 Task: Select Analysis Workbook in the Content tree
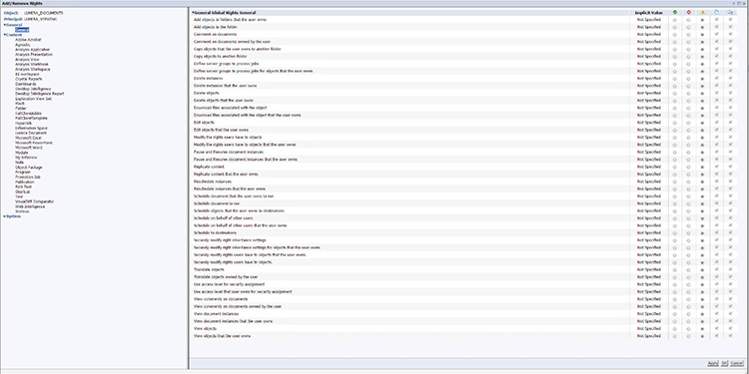32,65
